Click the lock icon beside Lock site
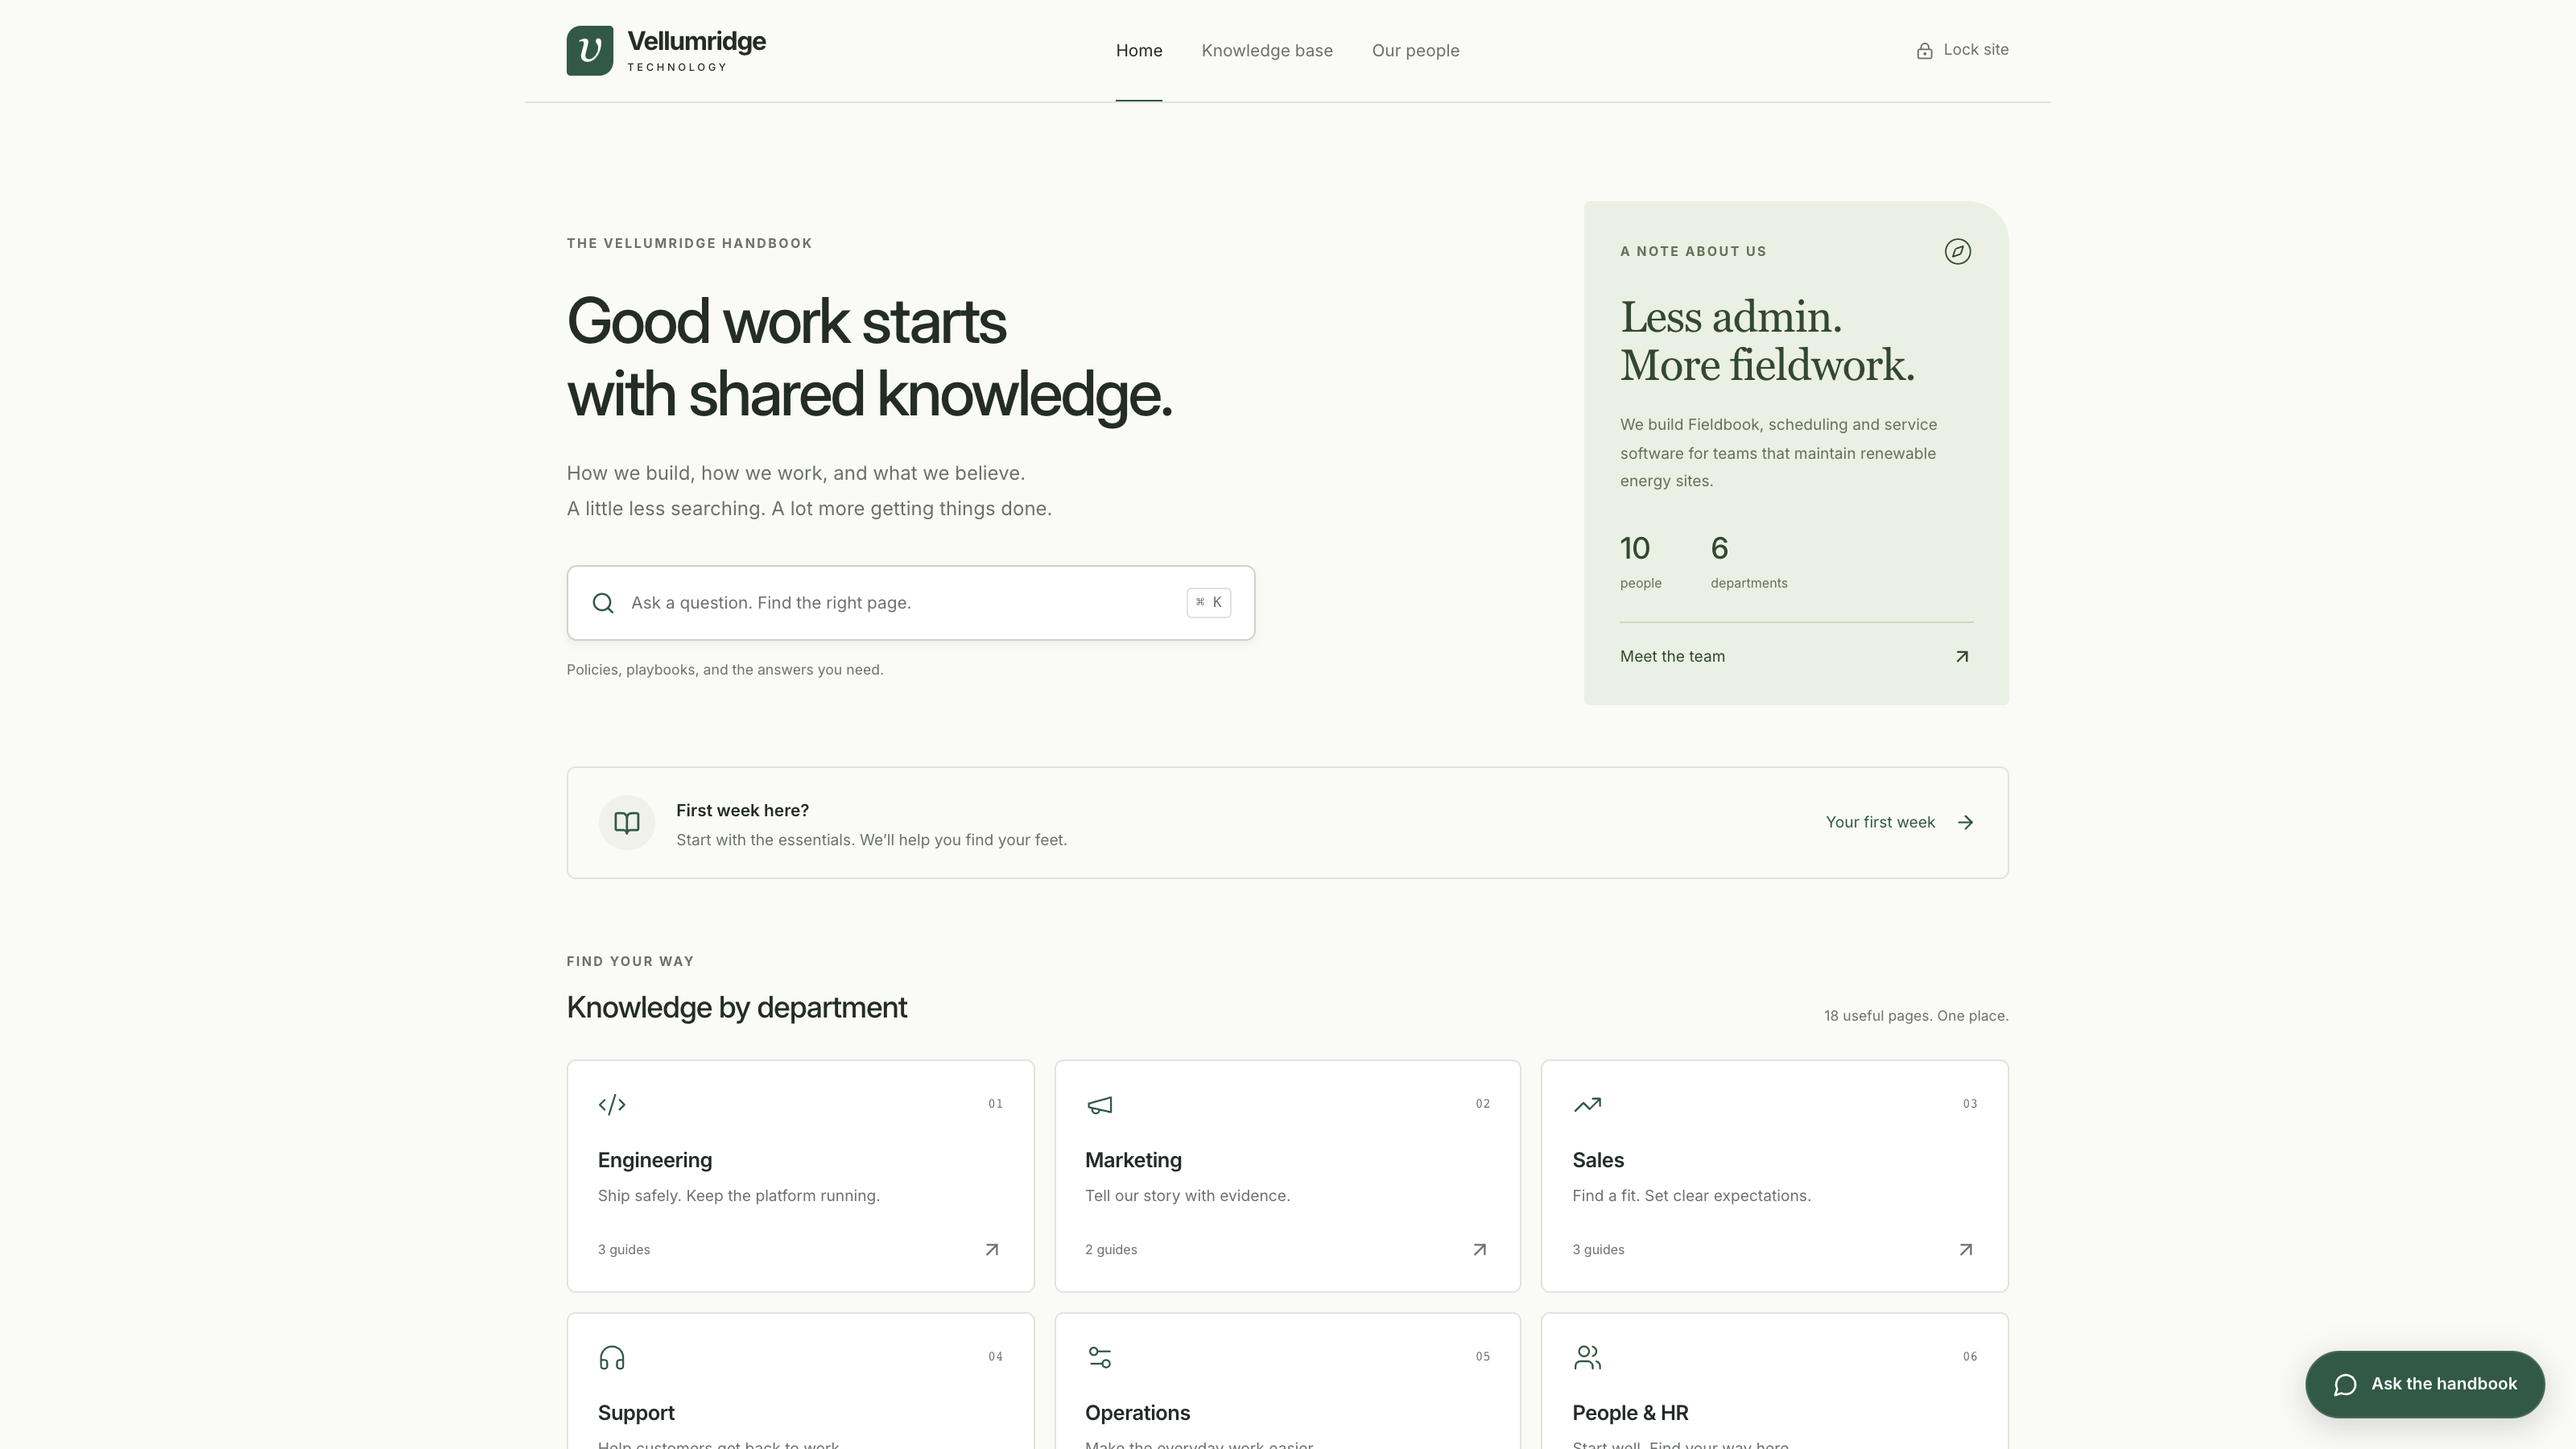The height and width of the screenshot is (1449, 2576). click(1924, 50)
